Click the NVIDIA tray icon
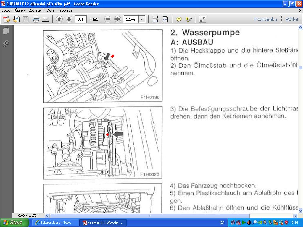This screenshot has height=227, width=303. click(260, 223)
